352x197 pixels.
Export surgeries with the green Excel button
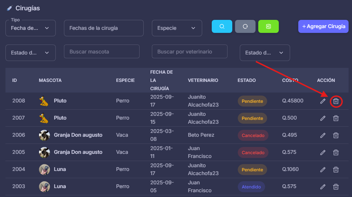tap(268, 26)
